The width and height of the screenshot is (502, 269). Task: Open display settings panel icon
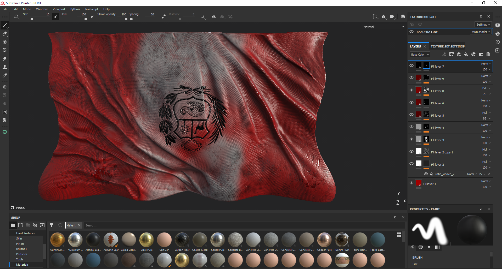coord(498,25)
